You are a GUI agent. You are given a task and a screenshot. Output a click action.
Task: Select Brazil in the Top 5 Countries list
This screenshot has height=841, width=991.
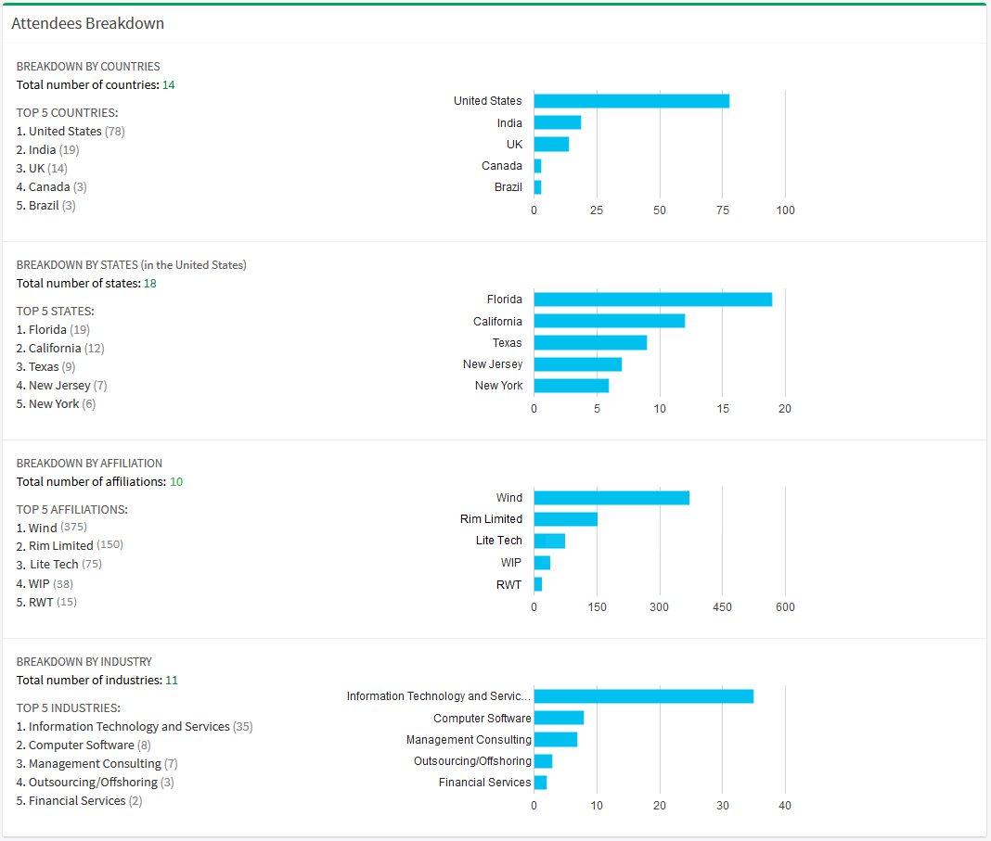pyautogui.click(x=44, y=206)
